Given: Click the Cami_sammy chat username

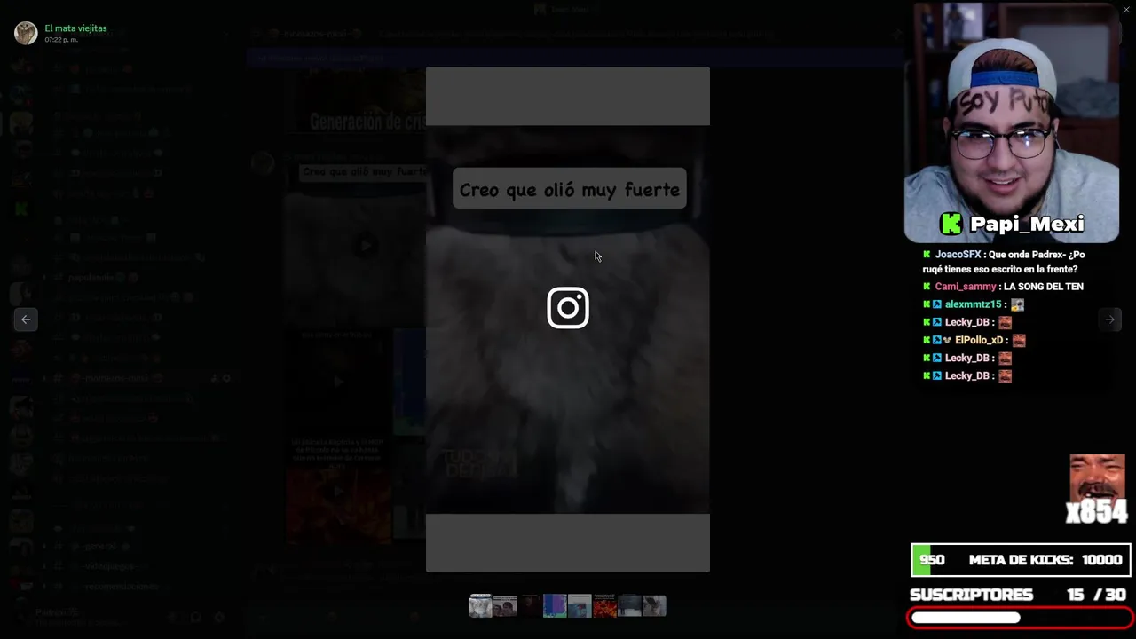Looking at the screenshot, I should point(966,287).
